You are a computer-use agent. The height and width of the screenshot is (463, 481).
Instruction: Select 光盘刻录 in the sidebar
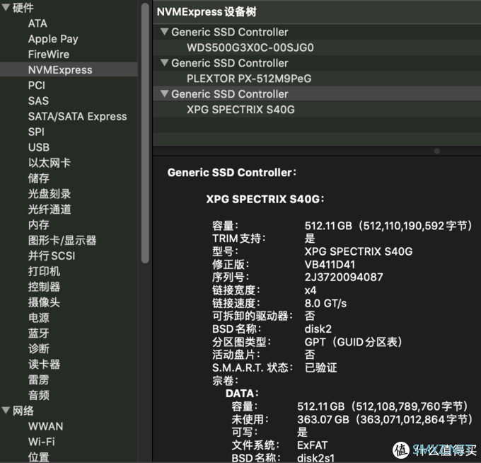pyautogui.click(x=50, y=194)
